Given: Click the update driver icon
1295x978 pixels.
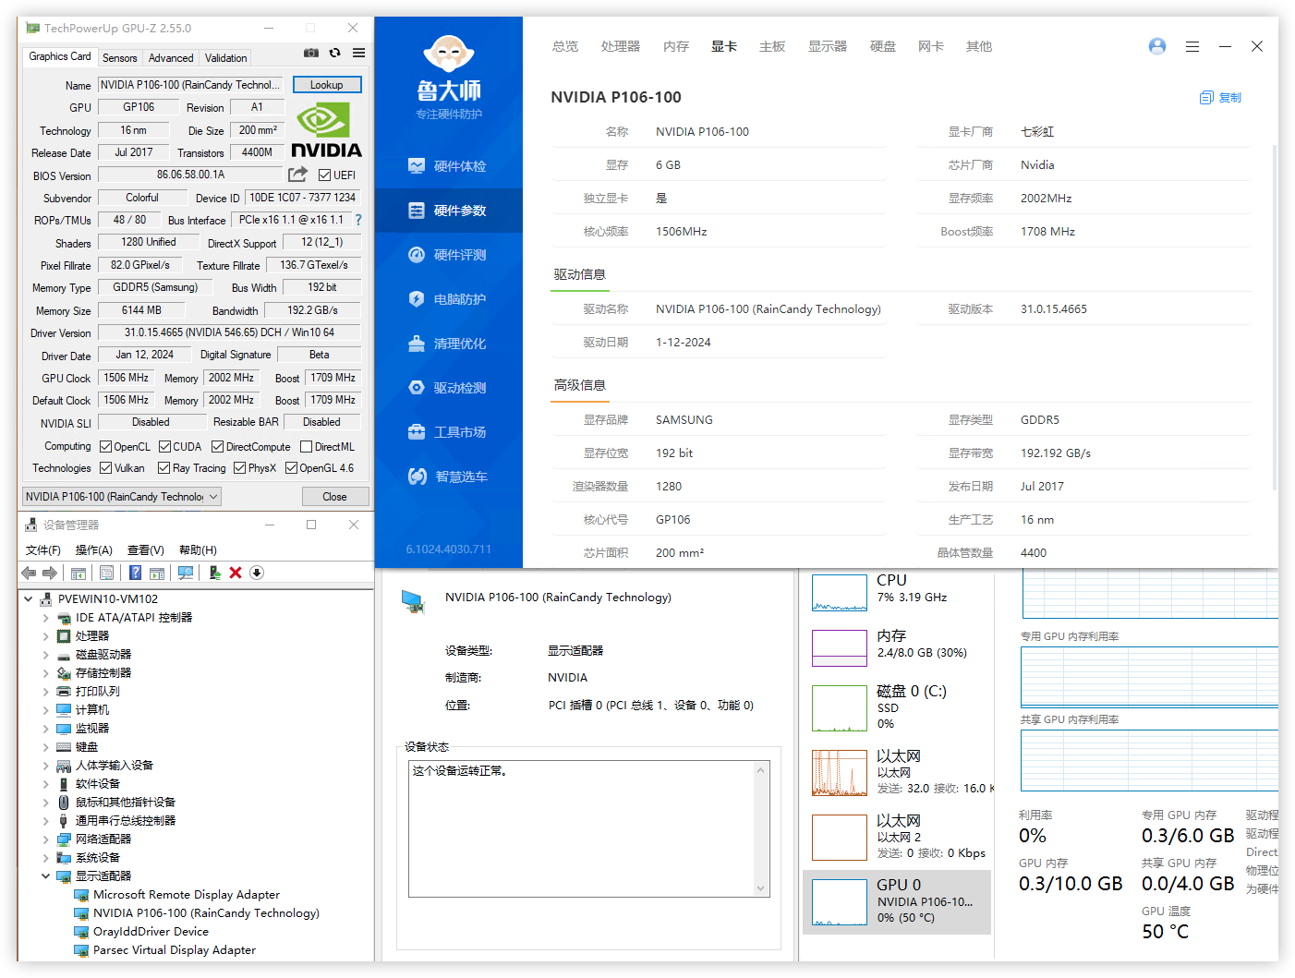Looking at the screenshot, I should [214, 573].
